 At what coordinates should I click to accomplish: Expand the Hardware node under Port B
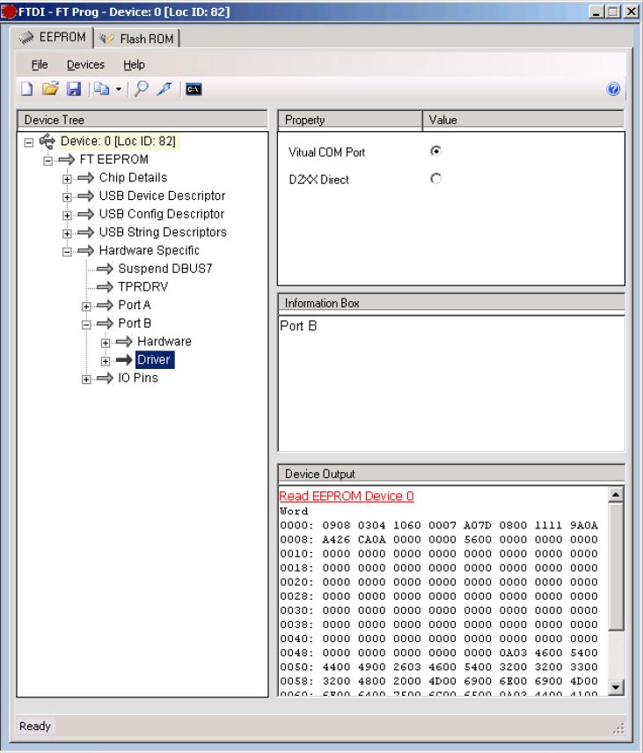(x=106, y=343)
